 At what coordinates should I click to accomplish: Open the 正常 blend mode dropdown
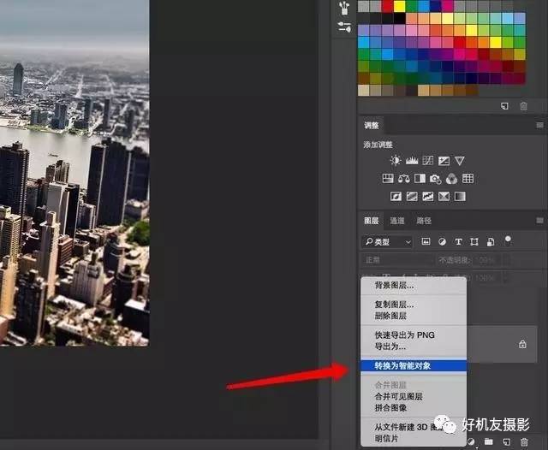point(396,260)
